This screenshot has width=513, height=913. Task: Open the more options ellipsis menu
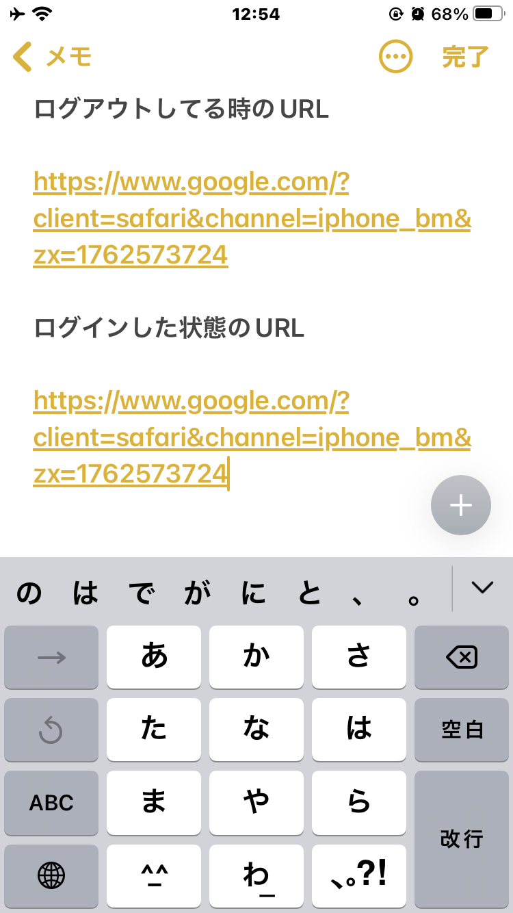(396, 57)
